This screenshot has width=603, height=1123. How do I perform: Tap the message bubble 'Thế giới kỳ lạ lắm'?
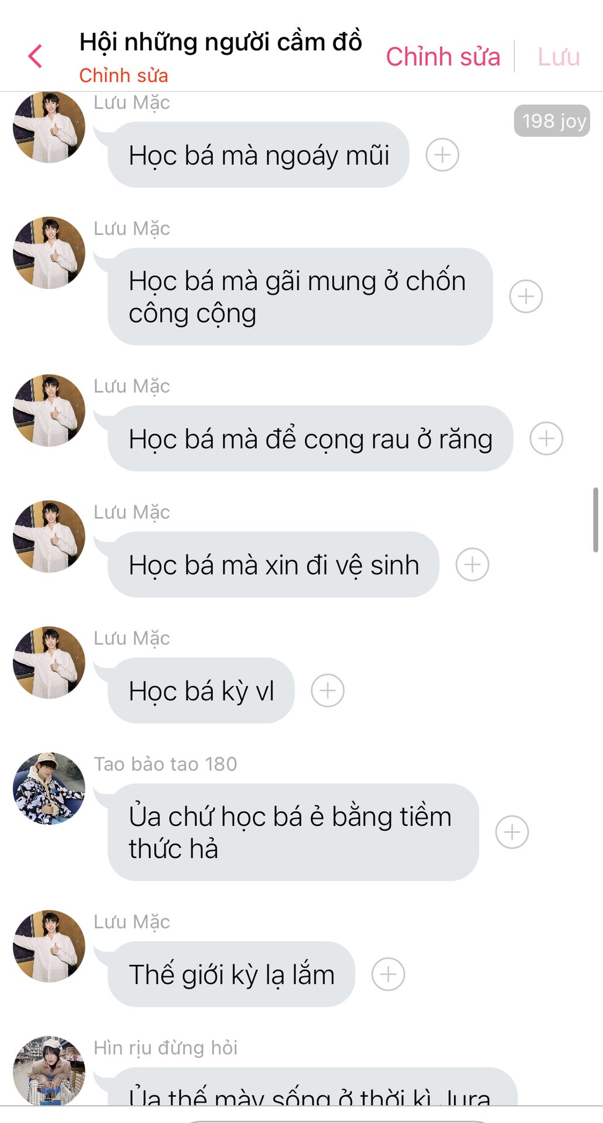click(231, 974)
